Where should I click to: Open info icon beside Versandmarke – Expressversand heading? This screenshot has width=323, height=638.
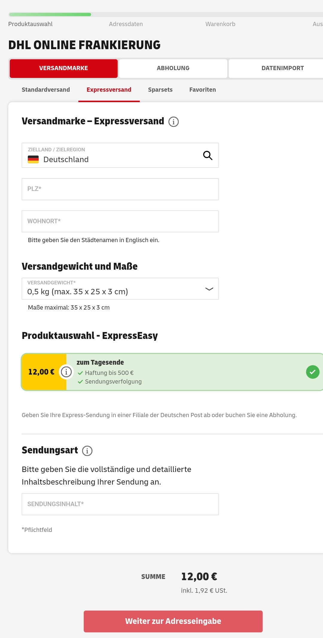point(173,122)
